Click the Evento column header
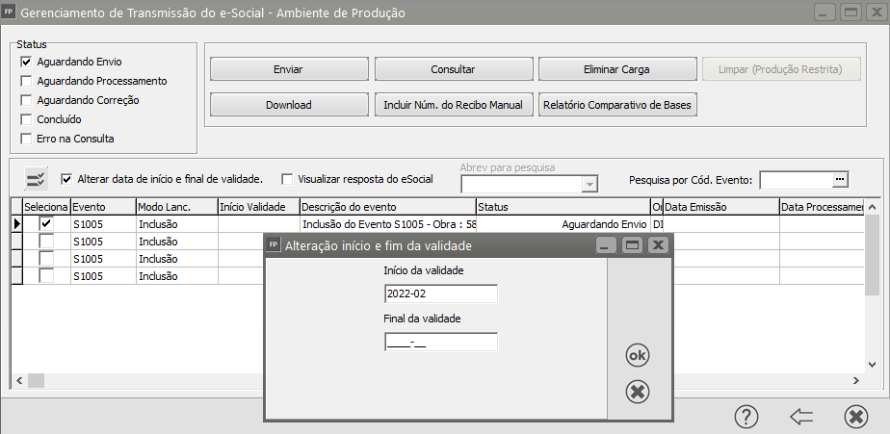This screenshot has width=890, height=434. point(102,207)
